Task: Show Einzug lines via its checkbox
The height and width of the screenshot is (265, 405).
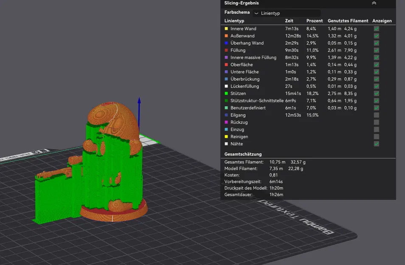Action: [376, 129]
